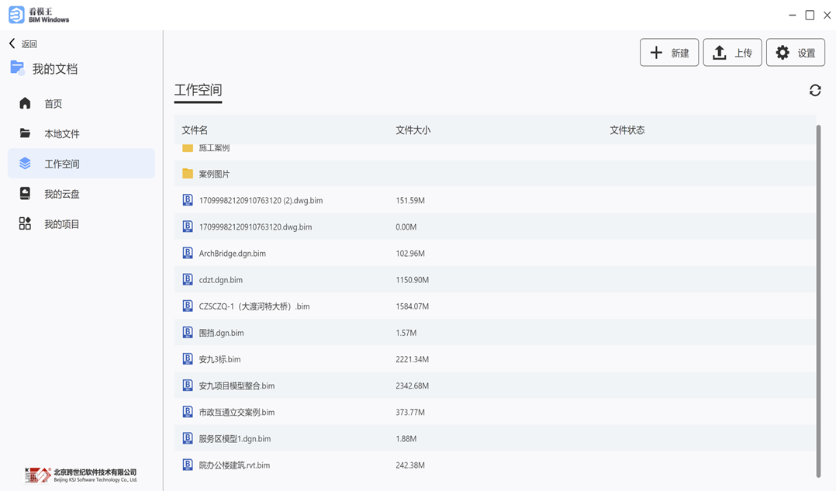Click the refresh icon in workspace header

(x=815, y=91)
